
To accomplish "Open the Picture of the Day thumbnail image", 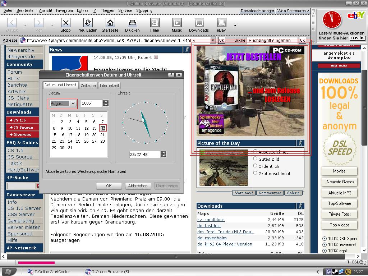I will click(x=224, y=167).
